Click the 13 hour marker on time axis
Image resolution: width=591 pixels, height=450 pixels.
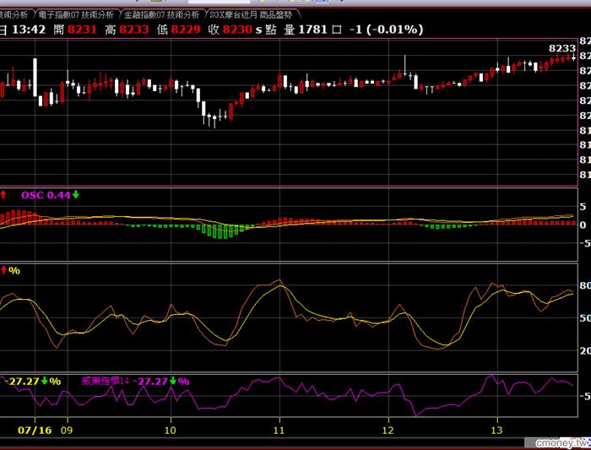coord(496,430)
